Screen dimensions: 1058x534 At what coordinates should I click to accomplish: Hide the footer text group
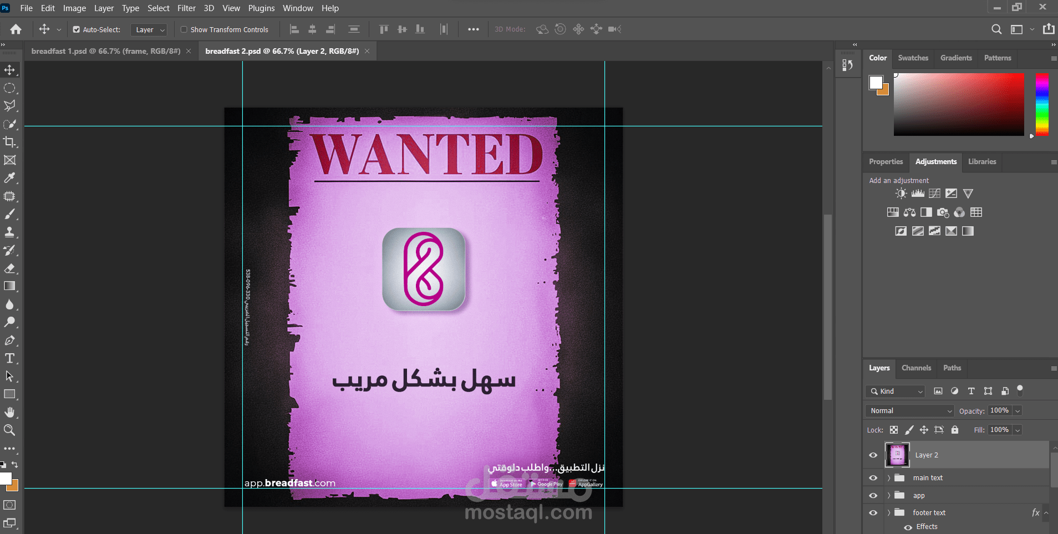[873, 513]
